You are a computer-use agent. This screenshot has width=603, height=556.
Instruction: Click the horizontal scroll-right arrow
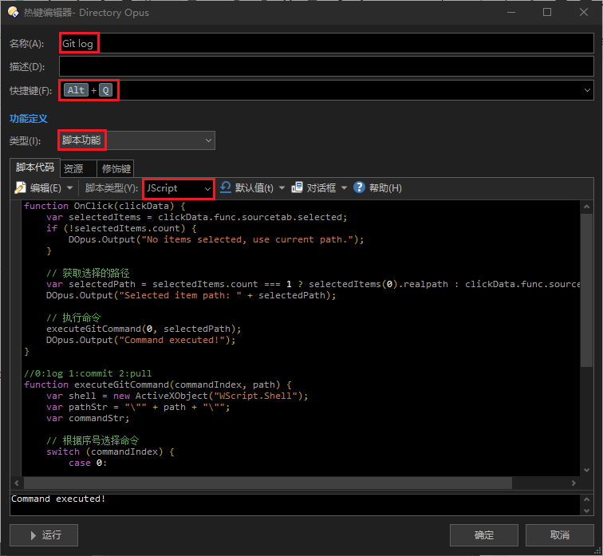point(573,483)
